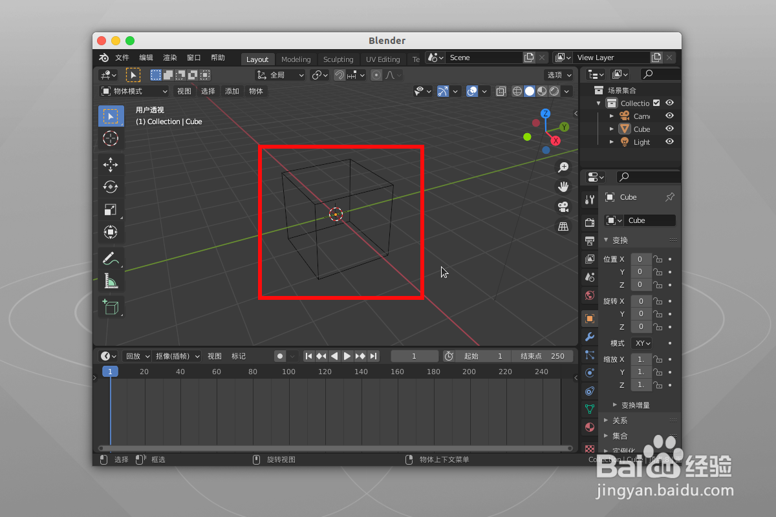Hide the Cube in the outliner

coord(669,129)
